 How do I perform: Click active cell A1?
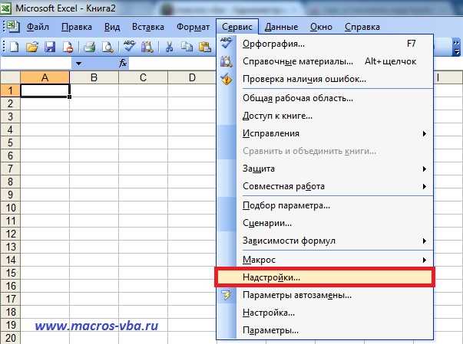pyautogui.click(x=45, y=90)
